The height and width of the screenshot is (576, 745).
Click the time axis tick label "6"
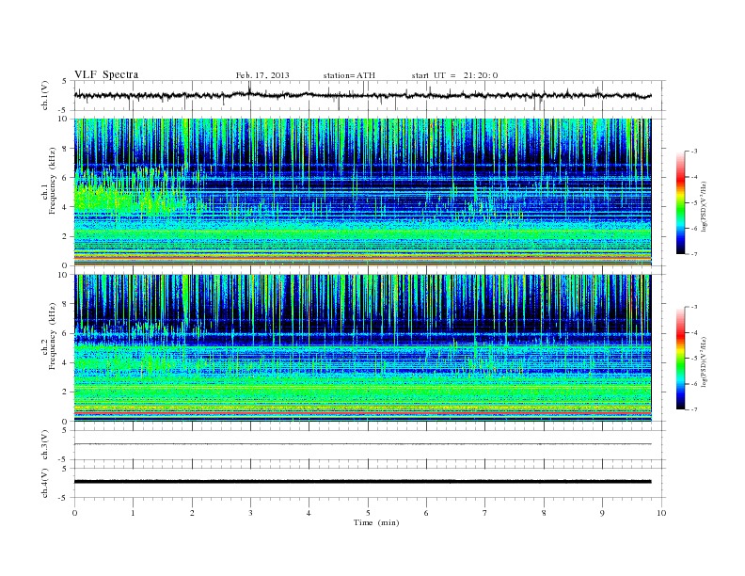(x=426, y=513)
